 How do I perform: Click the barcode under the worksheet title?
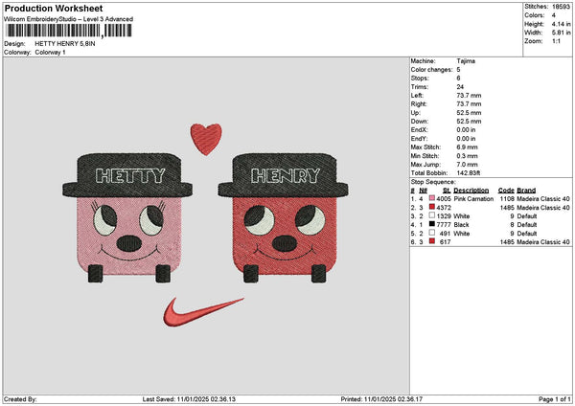(68, 31)
